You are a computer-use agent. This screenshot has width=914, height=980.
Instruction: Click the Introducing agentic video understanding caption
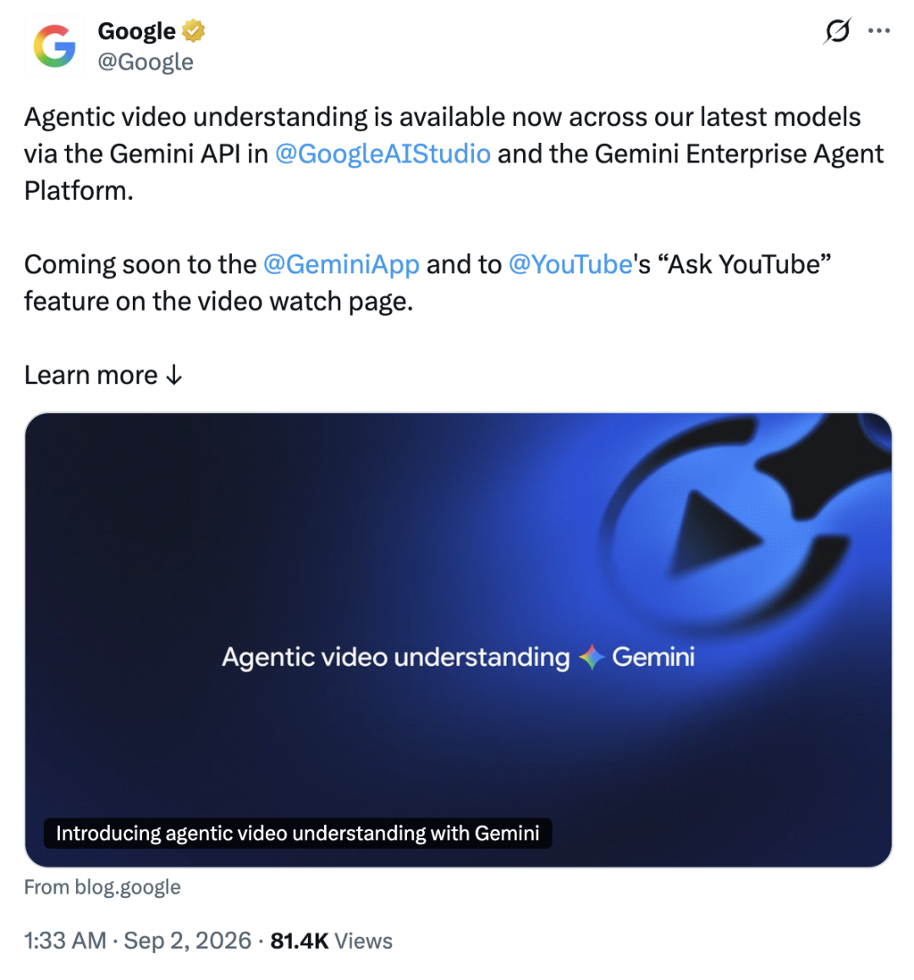tap(298, 833)
